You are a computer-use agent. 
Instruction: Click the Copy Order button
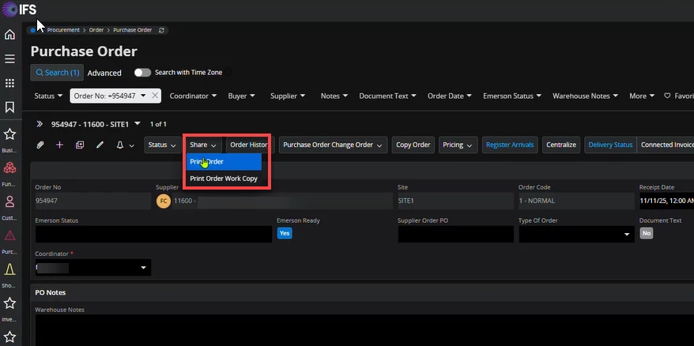(413, 145)
